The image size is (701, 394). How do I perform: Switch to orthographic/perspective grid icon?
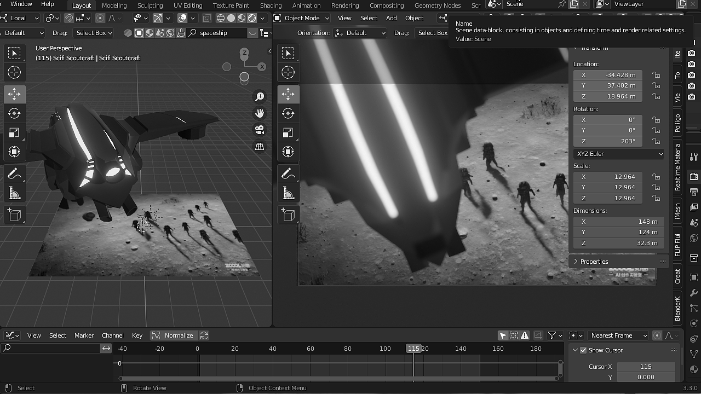[x=260, y=147]
